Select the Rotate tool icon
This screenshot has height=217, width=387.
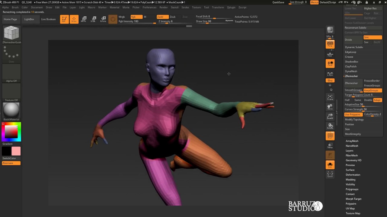103,19
